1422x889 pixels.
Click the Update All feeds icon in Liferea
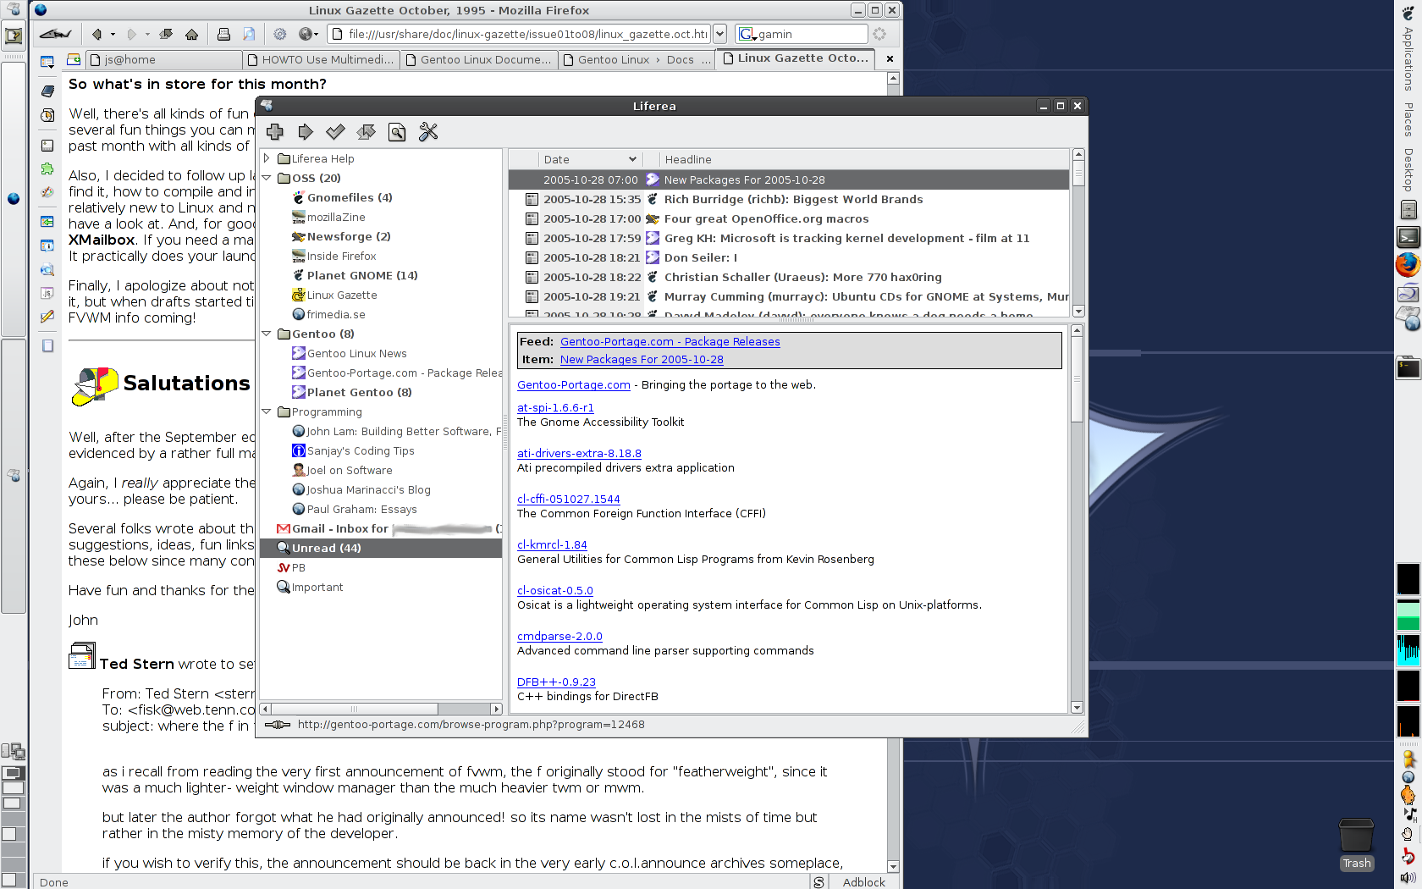coord(367,132)
